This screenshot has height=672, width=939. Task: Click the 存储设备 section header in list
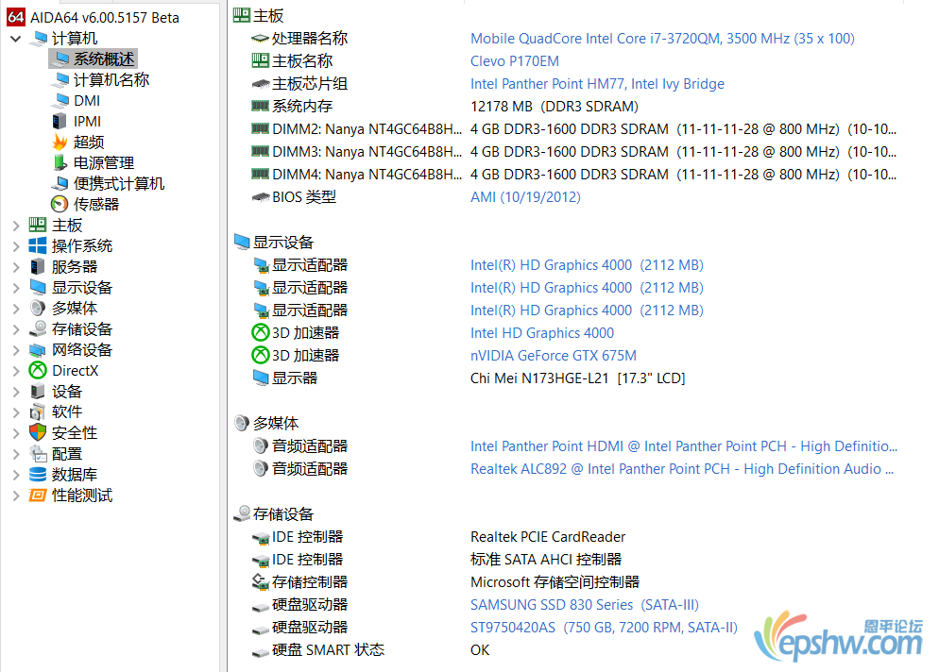[x=274, y=514]
